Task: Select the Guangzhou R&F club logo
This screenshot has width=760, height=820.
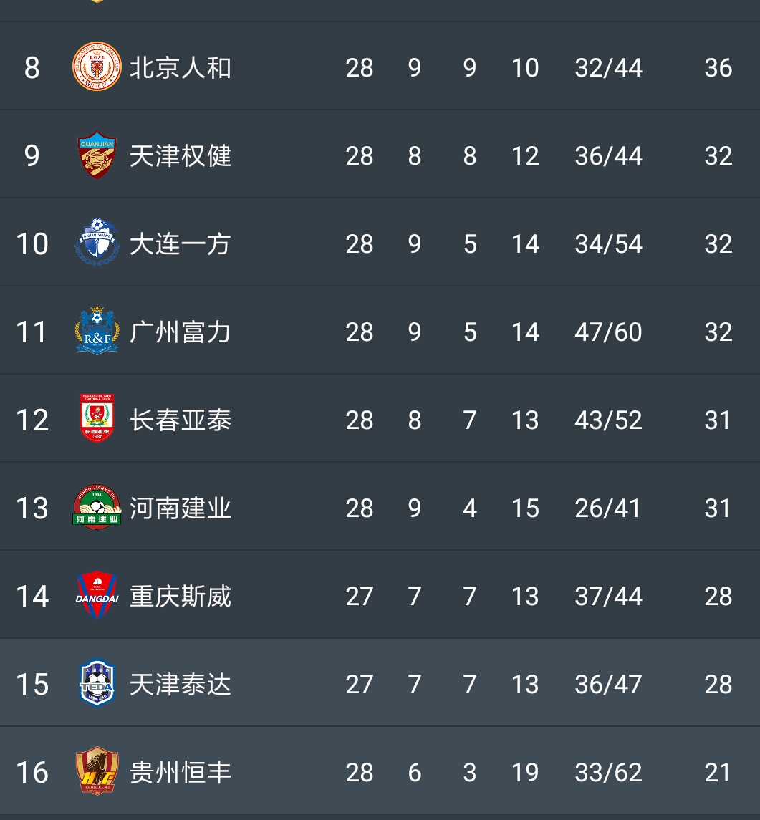Action: pyautogui.click(x=97, y=331)
